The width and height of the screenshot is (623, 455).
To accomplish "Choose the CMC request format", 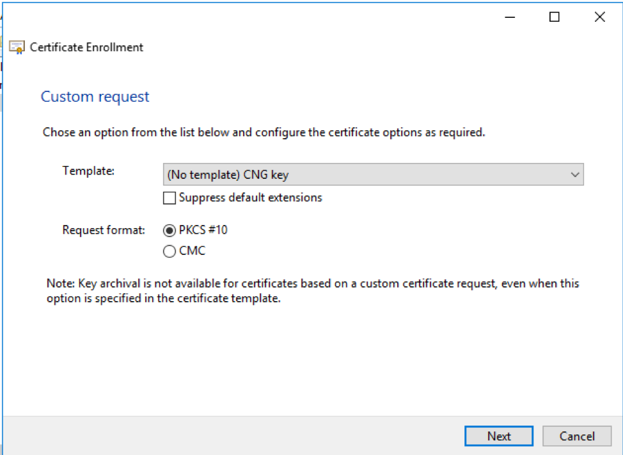I will pyautogui.click(x=169, y=251).
